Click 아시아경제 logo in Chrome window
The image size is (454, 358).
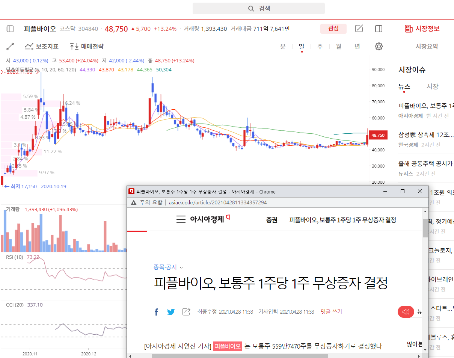pos(210,219)
